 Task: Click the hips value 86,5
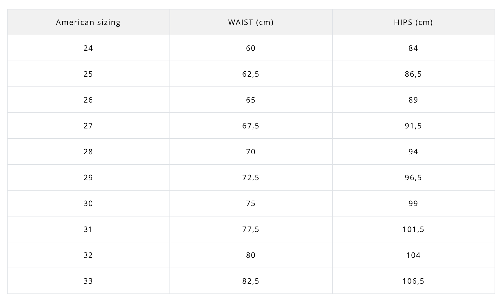coord(413,74)
